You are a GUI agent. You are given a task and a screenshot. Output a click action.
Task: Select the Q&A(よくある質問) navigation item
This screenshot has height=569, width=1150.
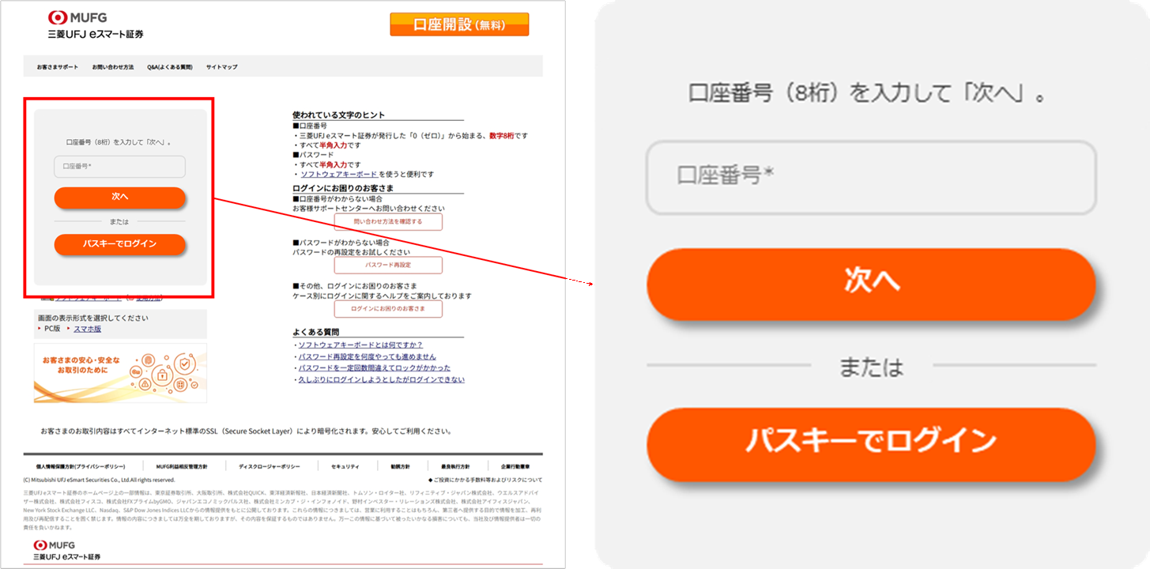168,67
